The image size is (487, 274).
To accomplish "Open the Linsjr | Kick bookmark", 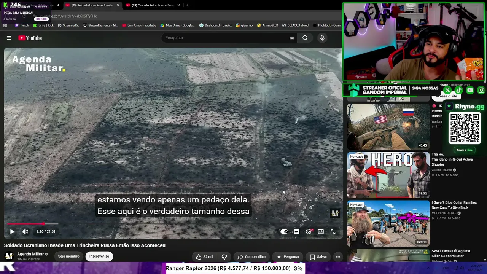I will 43,25.
